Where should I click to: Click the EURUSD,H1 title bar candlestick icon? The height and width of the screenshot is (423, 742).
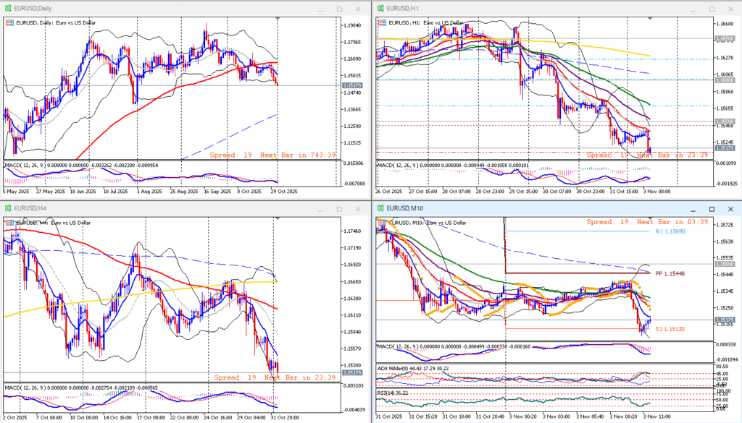click(380, 9)
